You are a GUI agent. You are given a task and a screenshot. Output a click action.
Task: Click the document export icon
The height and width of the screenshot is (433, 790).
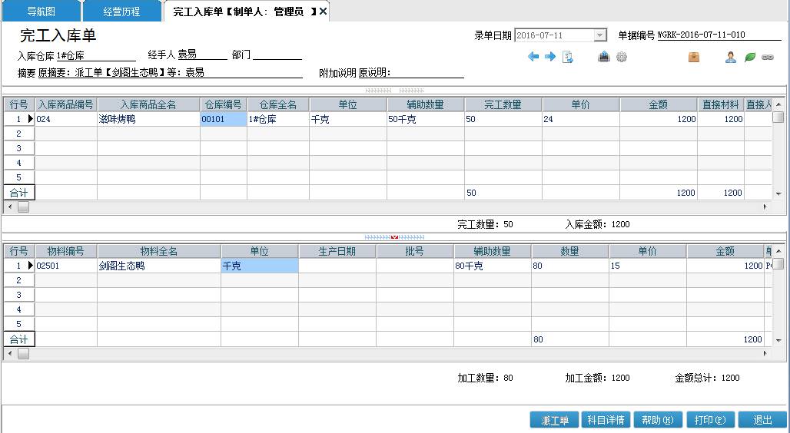pos(568,57)
